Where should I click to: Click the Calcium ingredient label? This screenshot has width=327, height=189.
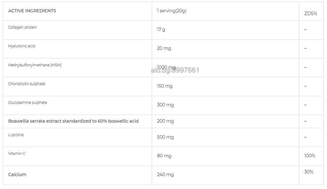[17, 175]
